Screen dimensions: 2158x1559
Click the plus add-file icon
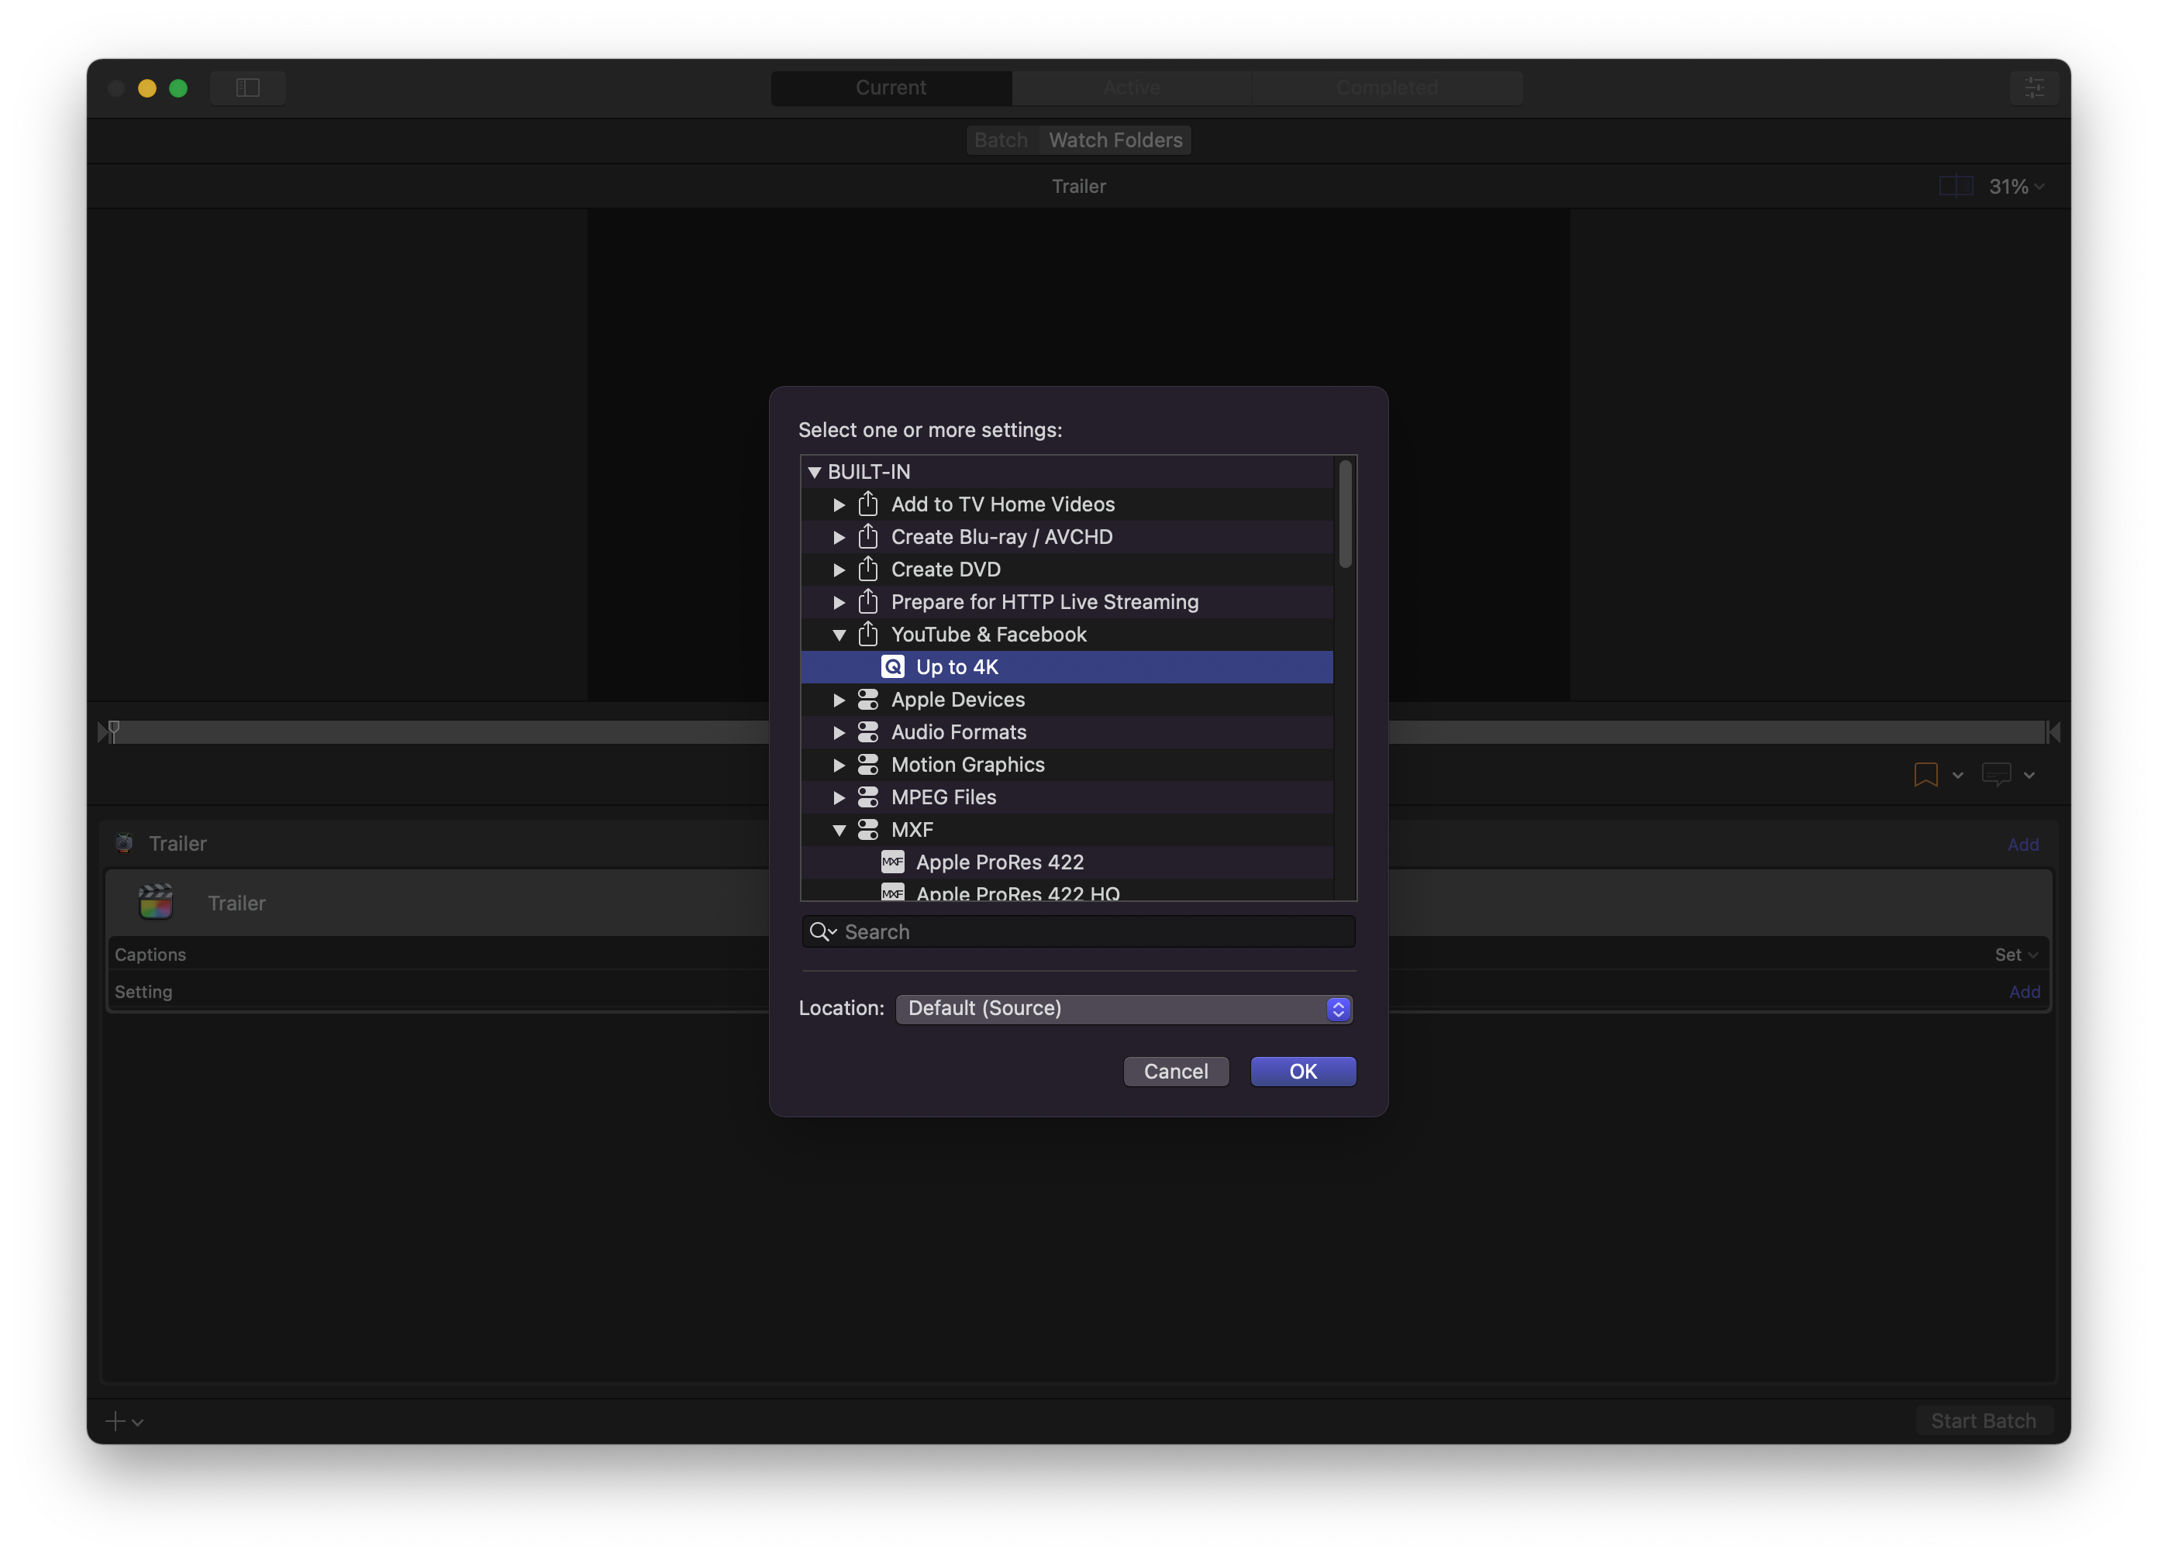(x=115, y=1420)
